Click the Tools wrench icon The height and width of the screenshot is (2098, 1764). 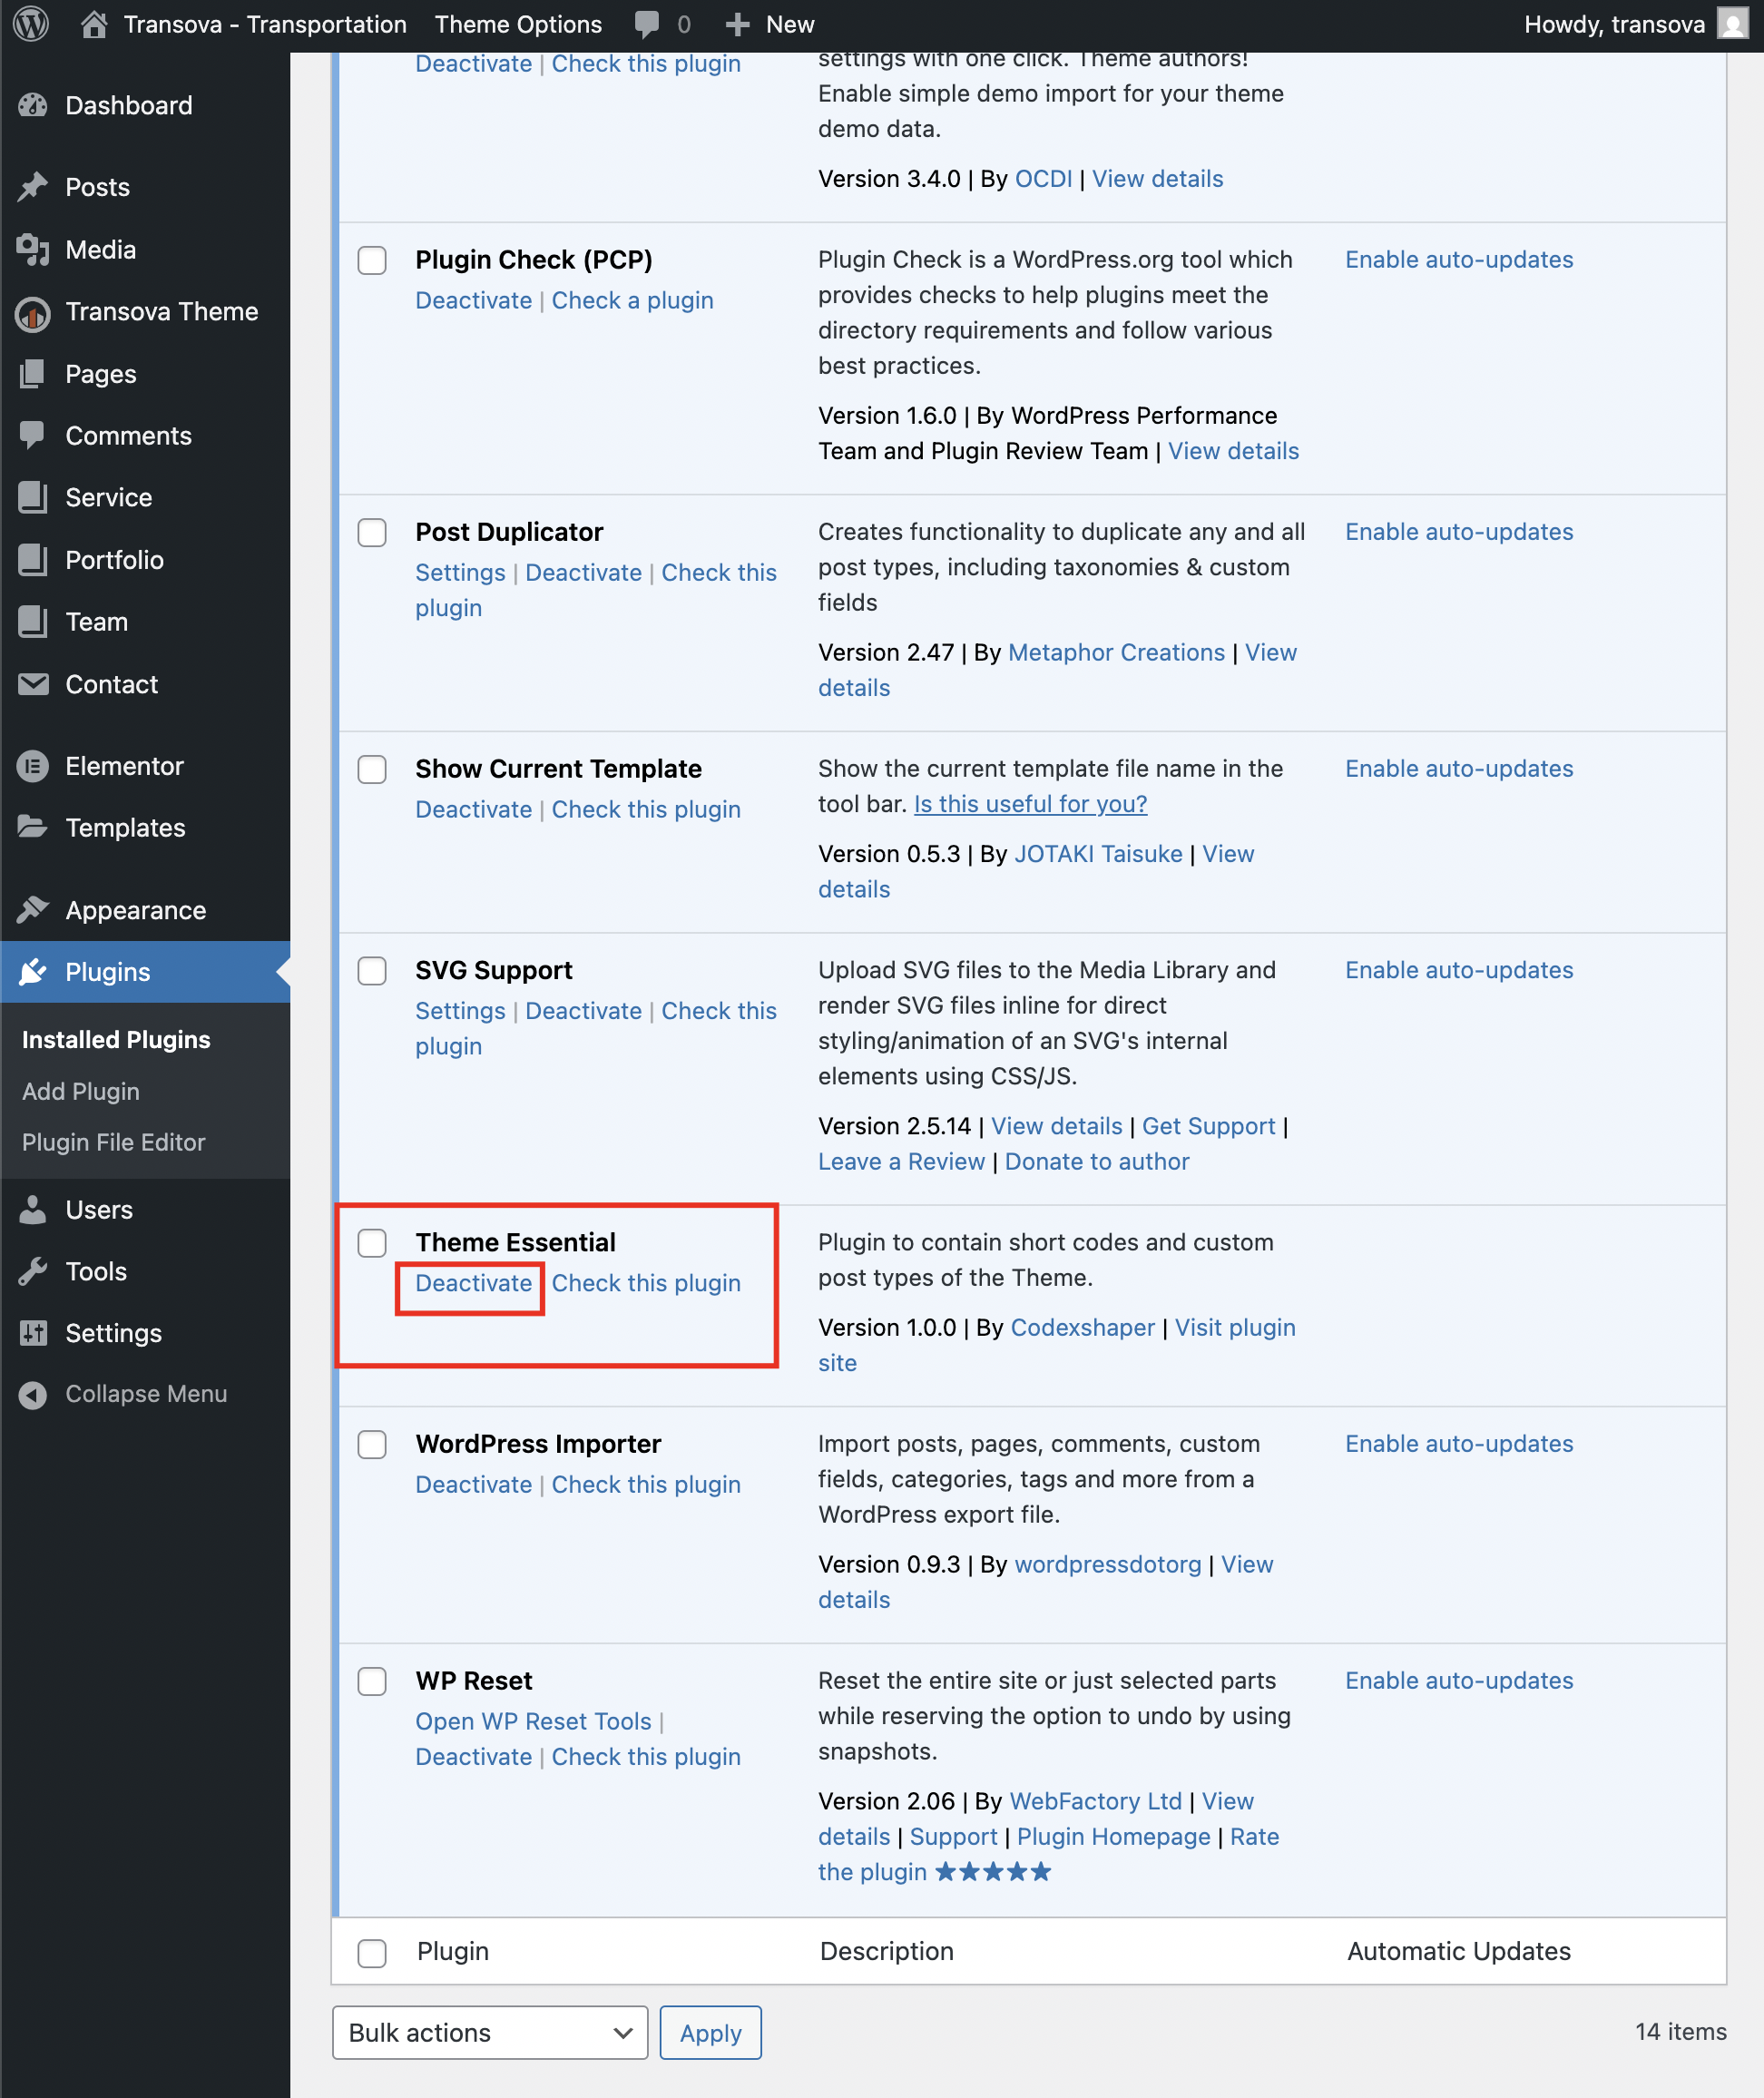[33, 1271]
